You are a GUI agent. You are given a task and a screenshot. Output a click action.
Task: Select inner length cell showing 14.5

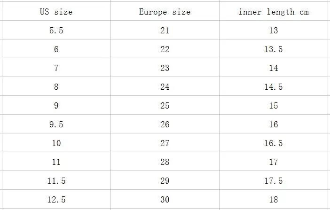pos(274,87)
